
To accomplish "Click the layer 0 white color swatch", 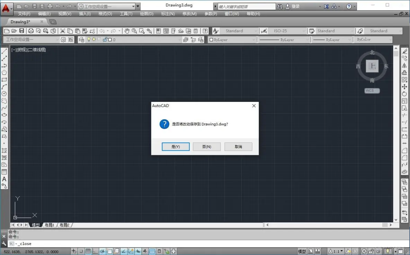I will 110,40.
